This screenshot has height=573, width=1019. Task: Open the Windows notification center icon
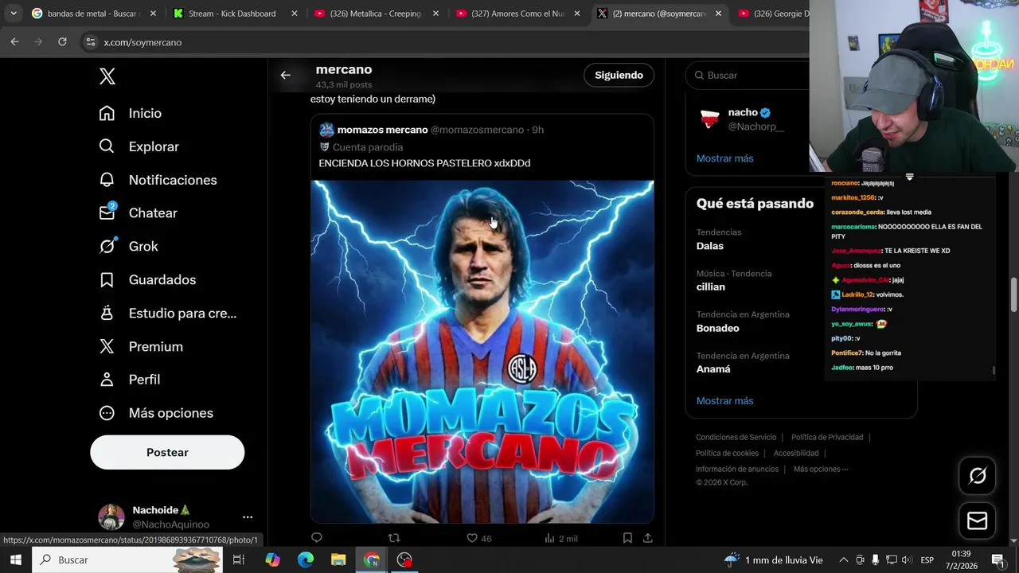pyautogui.click(x=998, y=559)
